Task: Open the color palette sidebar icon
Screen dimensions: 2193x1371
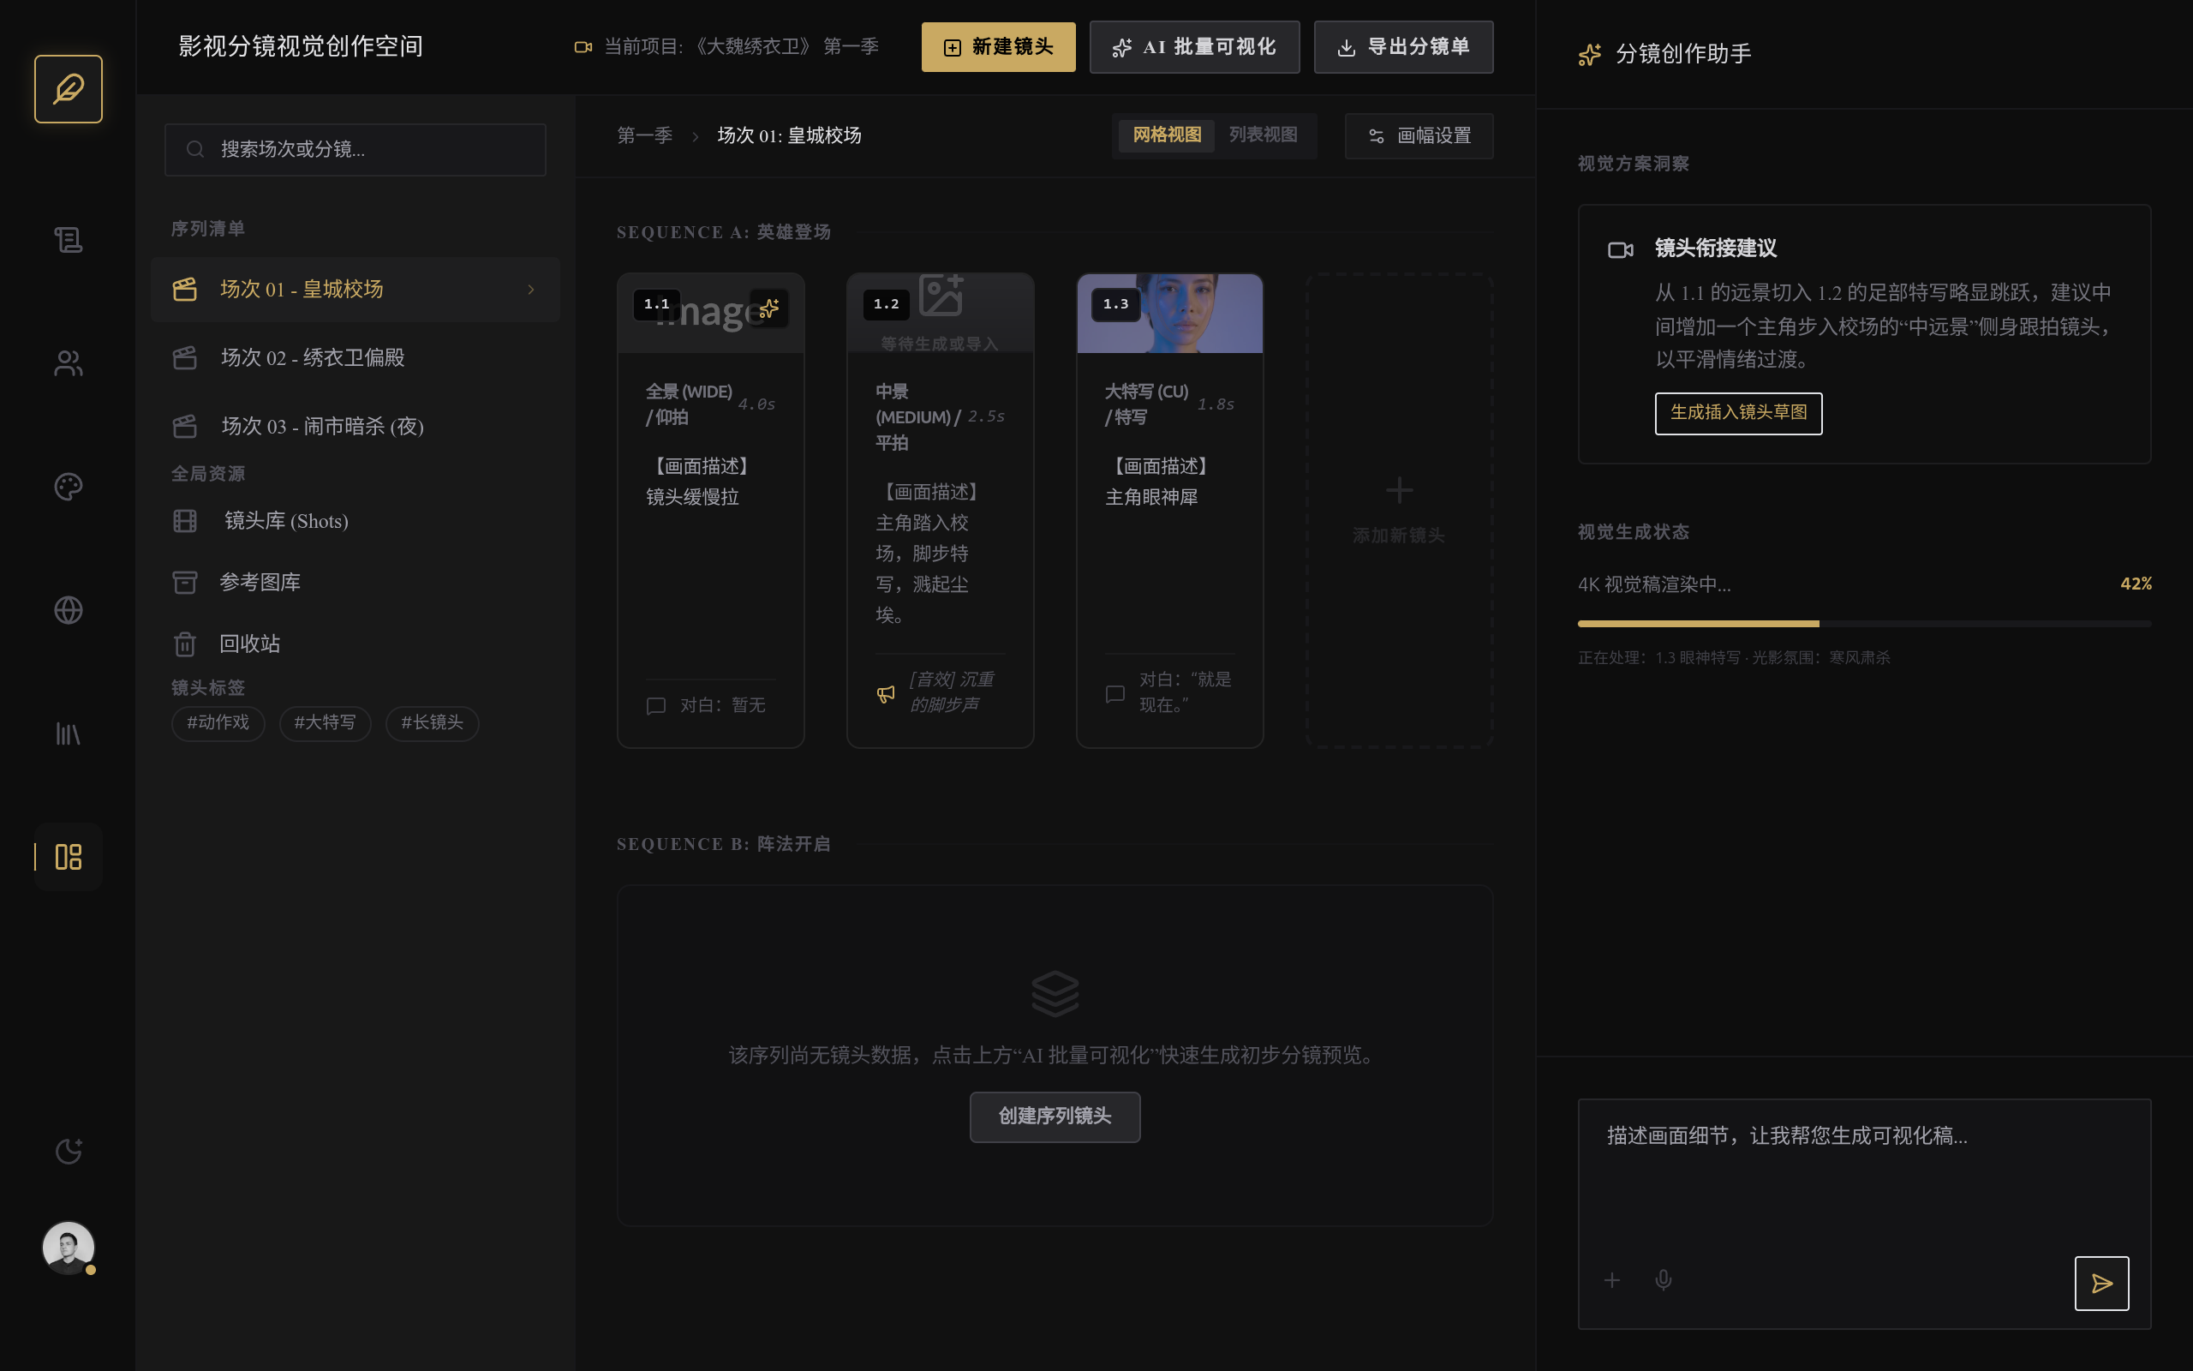Action: click(x=68, y=487)
